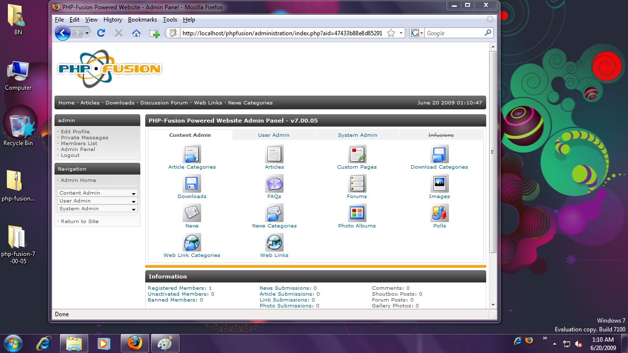Open the System Admin navigation dropdown
This screenshot has height=353, width=628.
point(97,209)
